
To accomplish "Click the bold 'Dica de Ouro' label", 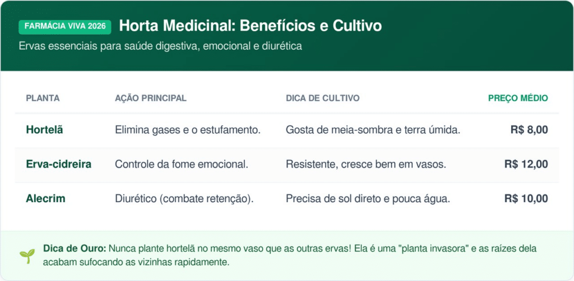I will 74,248.
